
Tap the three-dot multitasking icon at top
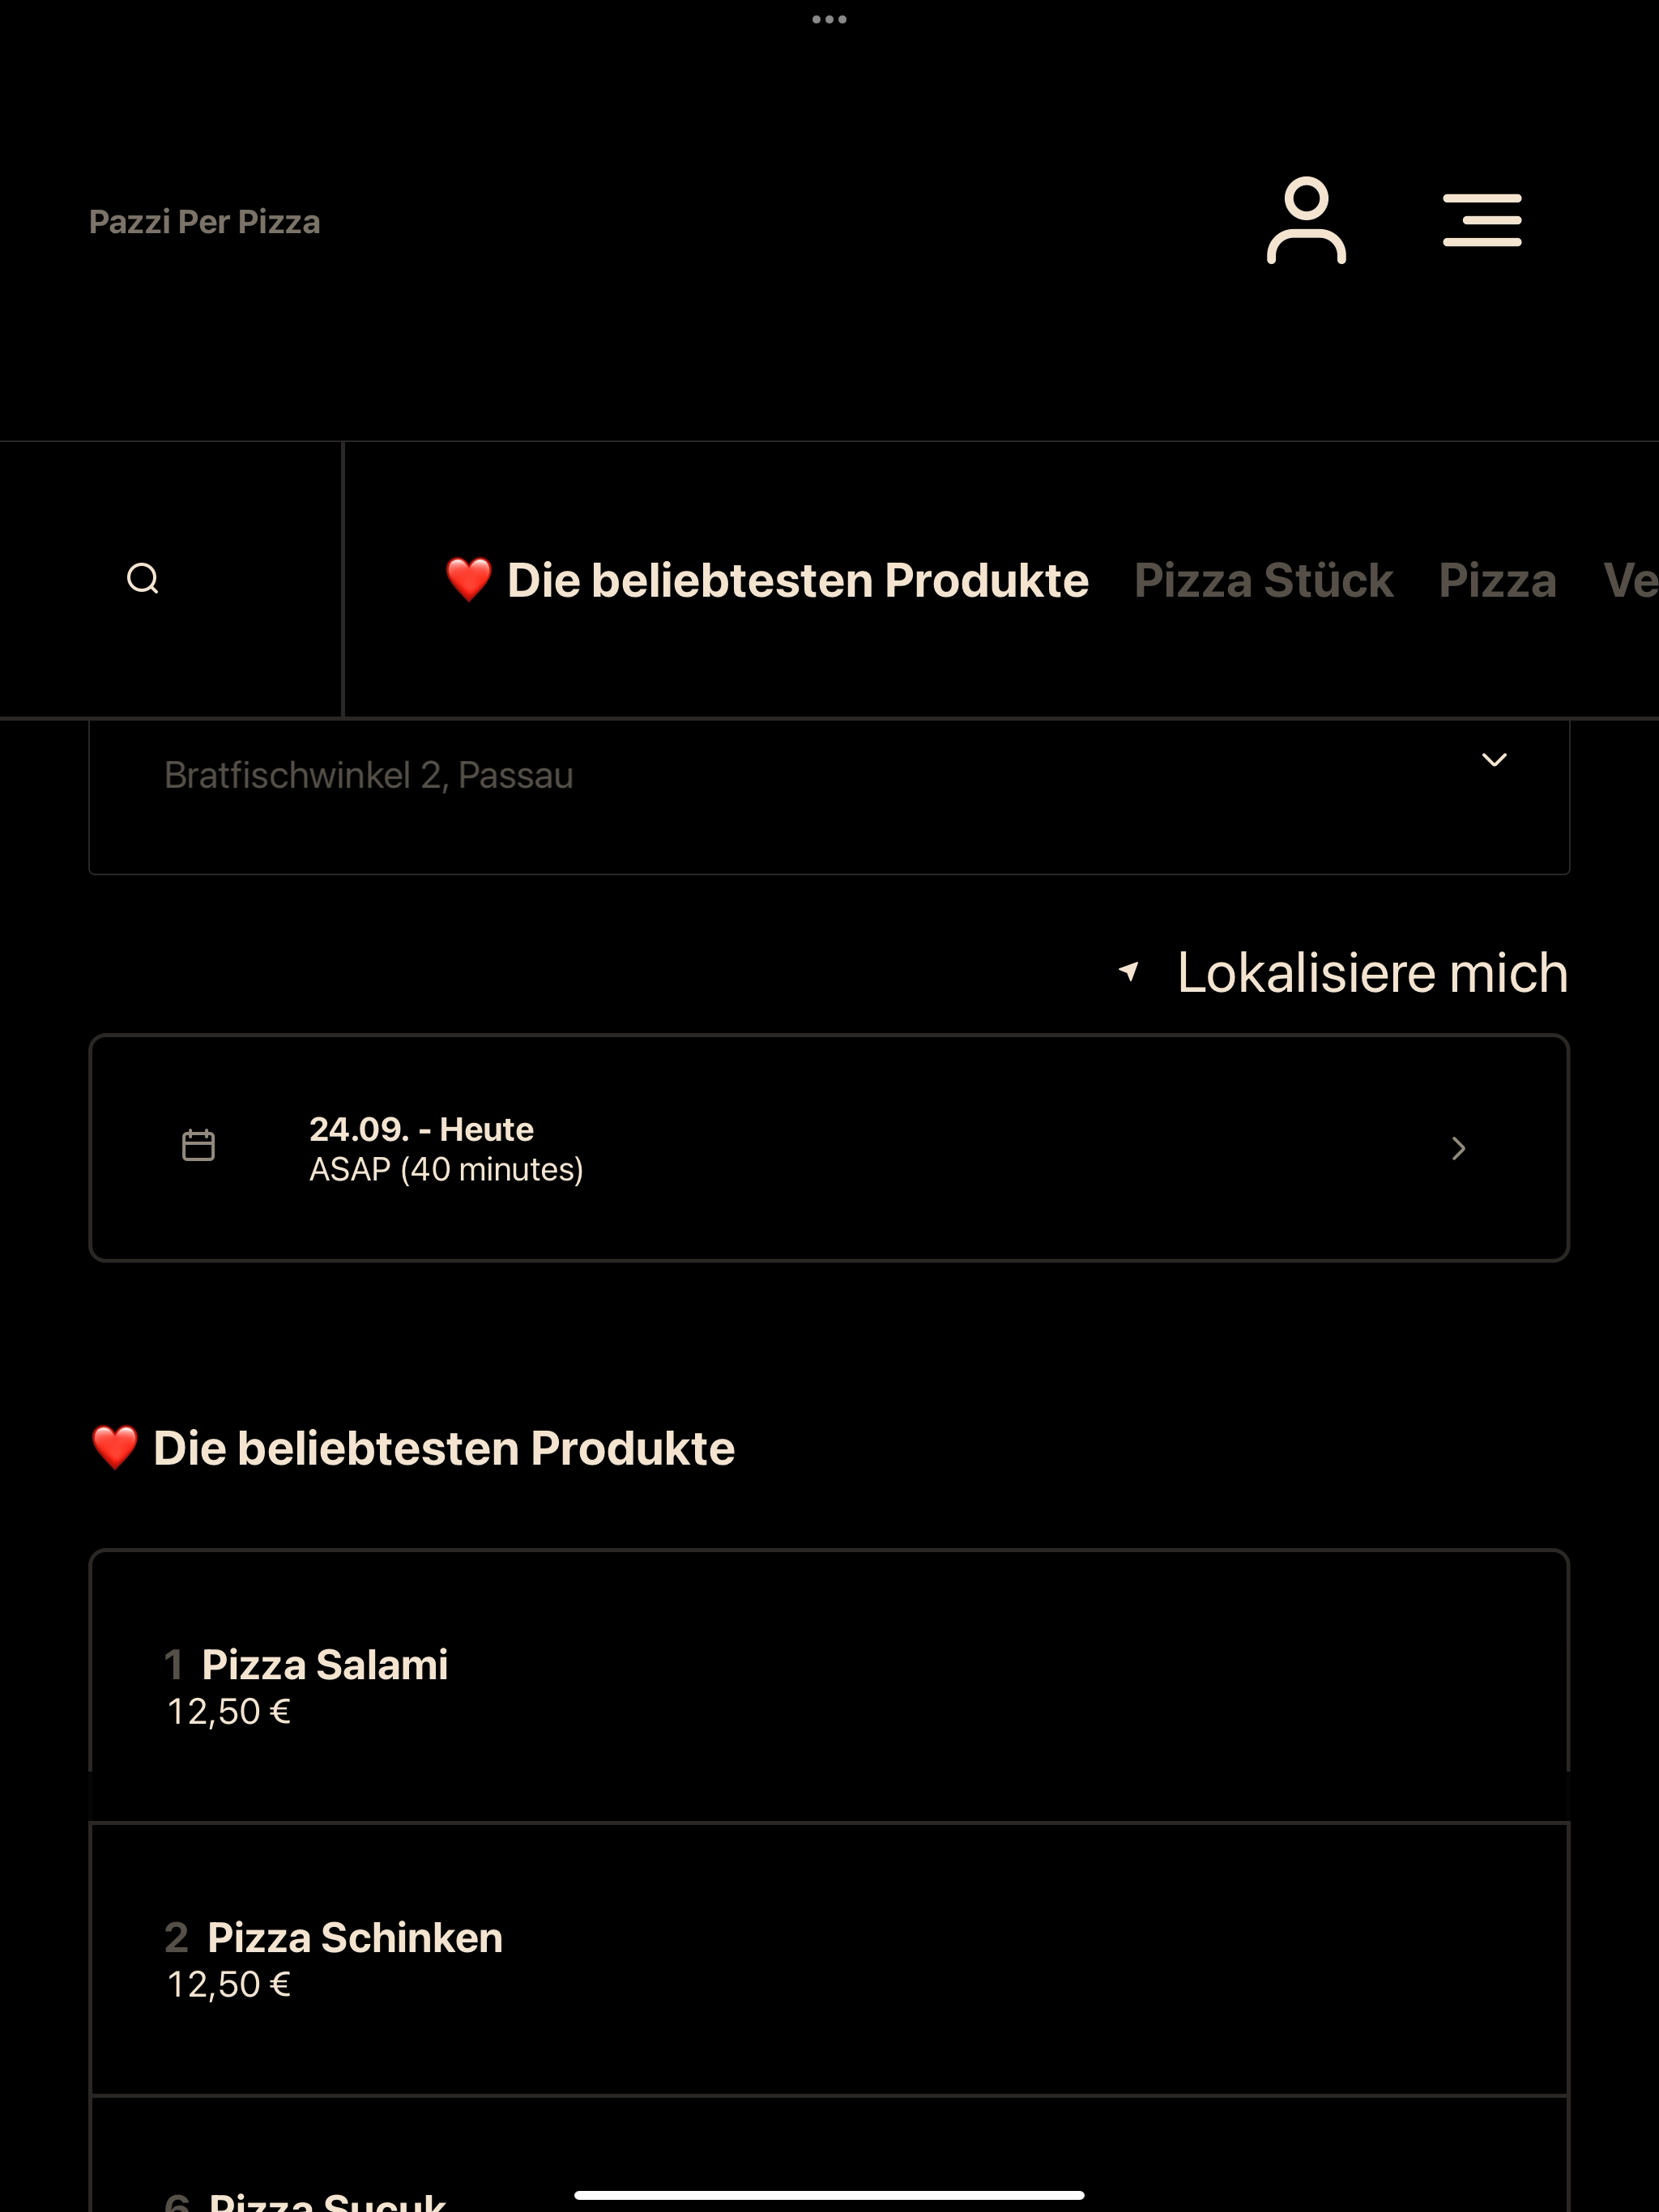[x=829, y=19]
